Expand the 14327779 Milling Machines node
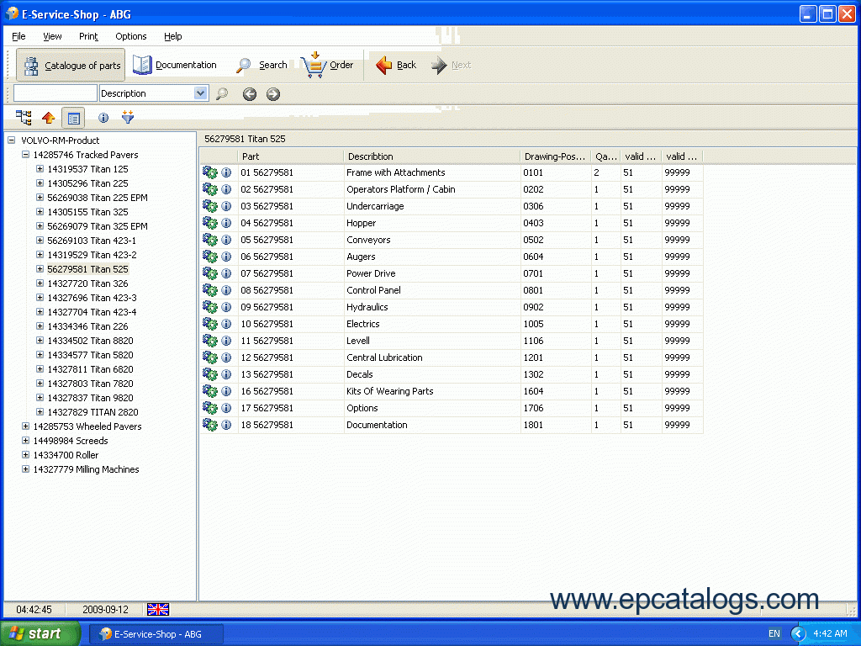The height and width of the screenshot is (646, 861). point(25,469)
